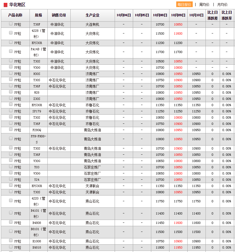Viewport: 235px width, 252px height.
Task: Click the 华北地区 section title
Action: [17, 5]
